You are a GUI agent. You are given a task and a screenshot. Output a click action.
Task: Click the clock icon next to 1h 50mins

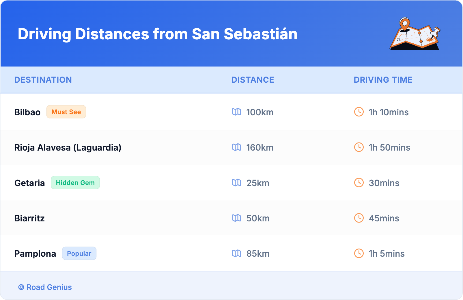point(359,147)
